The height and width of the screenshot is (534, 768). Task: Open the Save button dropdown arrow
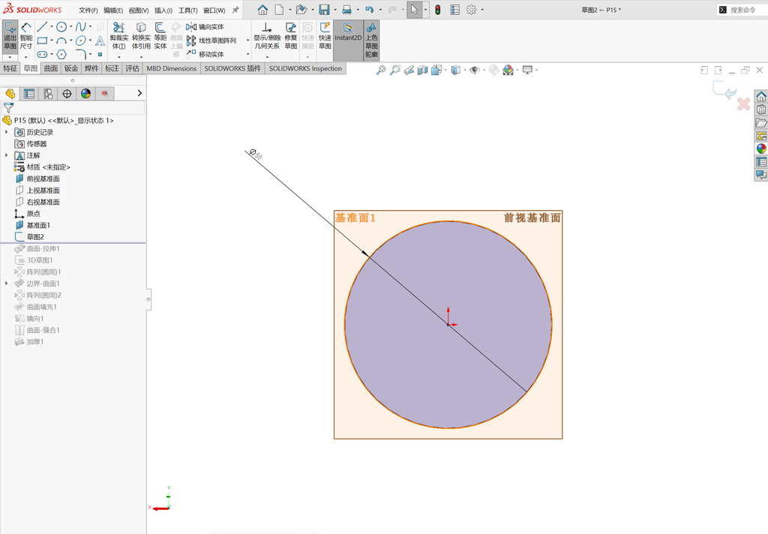pyautogui.click(x=335, y=10)
